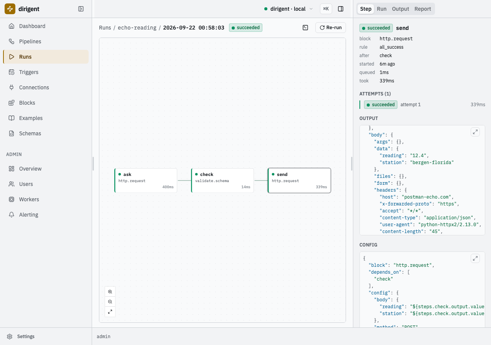Expand the CONFIG code block fullscreen
491x345 pixels.
[x=475, y=258]
